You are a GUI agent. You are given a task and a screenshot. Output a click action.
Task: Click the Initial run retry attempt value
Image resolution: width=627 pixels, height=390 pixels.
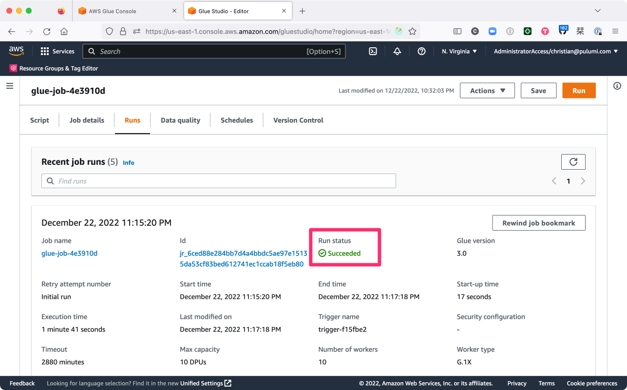pos(56,296)
